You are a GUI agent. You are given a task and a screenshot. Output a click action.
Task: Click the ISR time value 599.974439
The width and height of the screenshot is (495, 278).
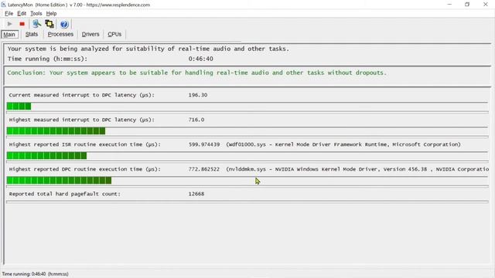pyautogui.click(x=204, y=144)
